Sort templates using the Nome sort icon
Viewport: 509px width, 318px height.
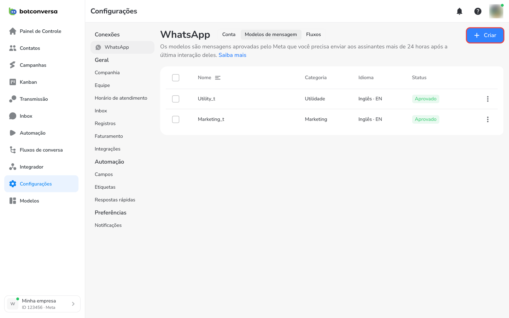(x=218, y=78)
